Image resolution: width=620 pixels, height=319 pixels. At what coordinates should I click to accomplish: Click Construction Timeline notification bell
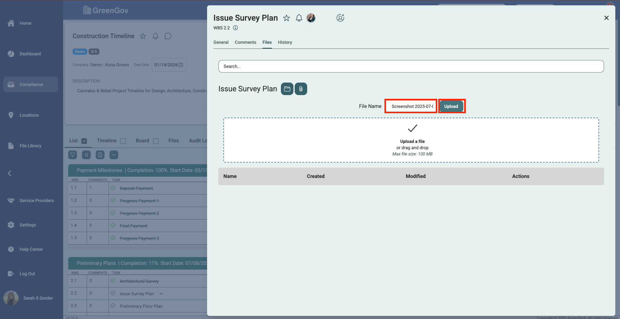(x=155, y=36)
